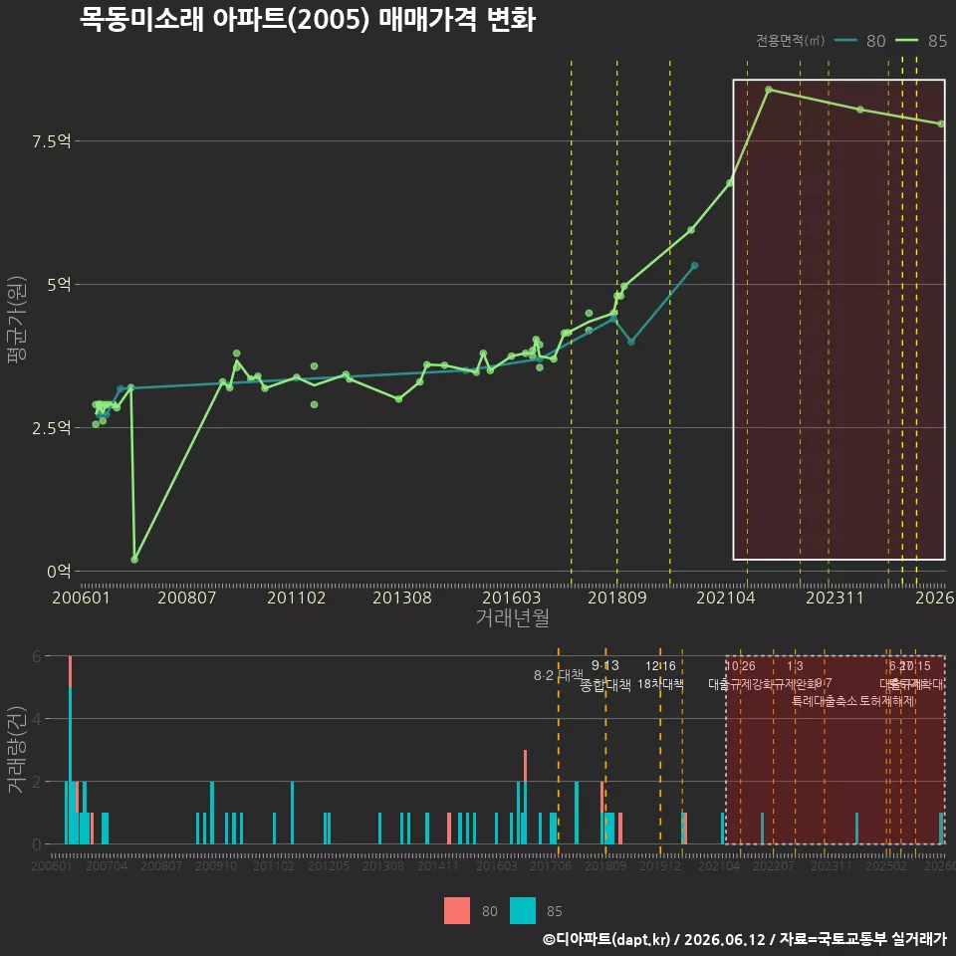Viewport: 956px width, 956px height.
Task: Click the 9·13 종합대책 annotation
Action: 604,675
